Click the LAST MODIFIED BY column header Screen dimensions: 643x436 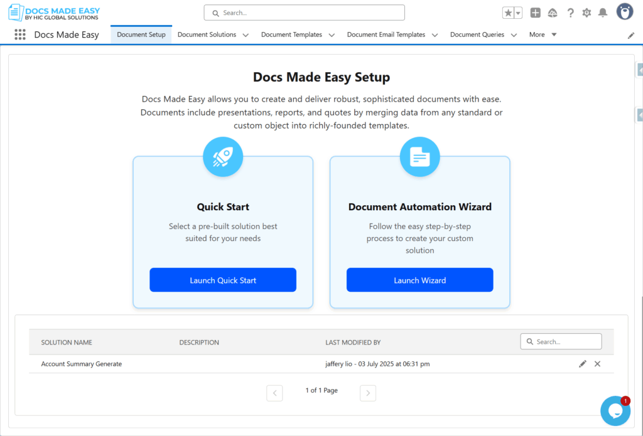353,342
